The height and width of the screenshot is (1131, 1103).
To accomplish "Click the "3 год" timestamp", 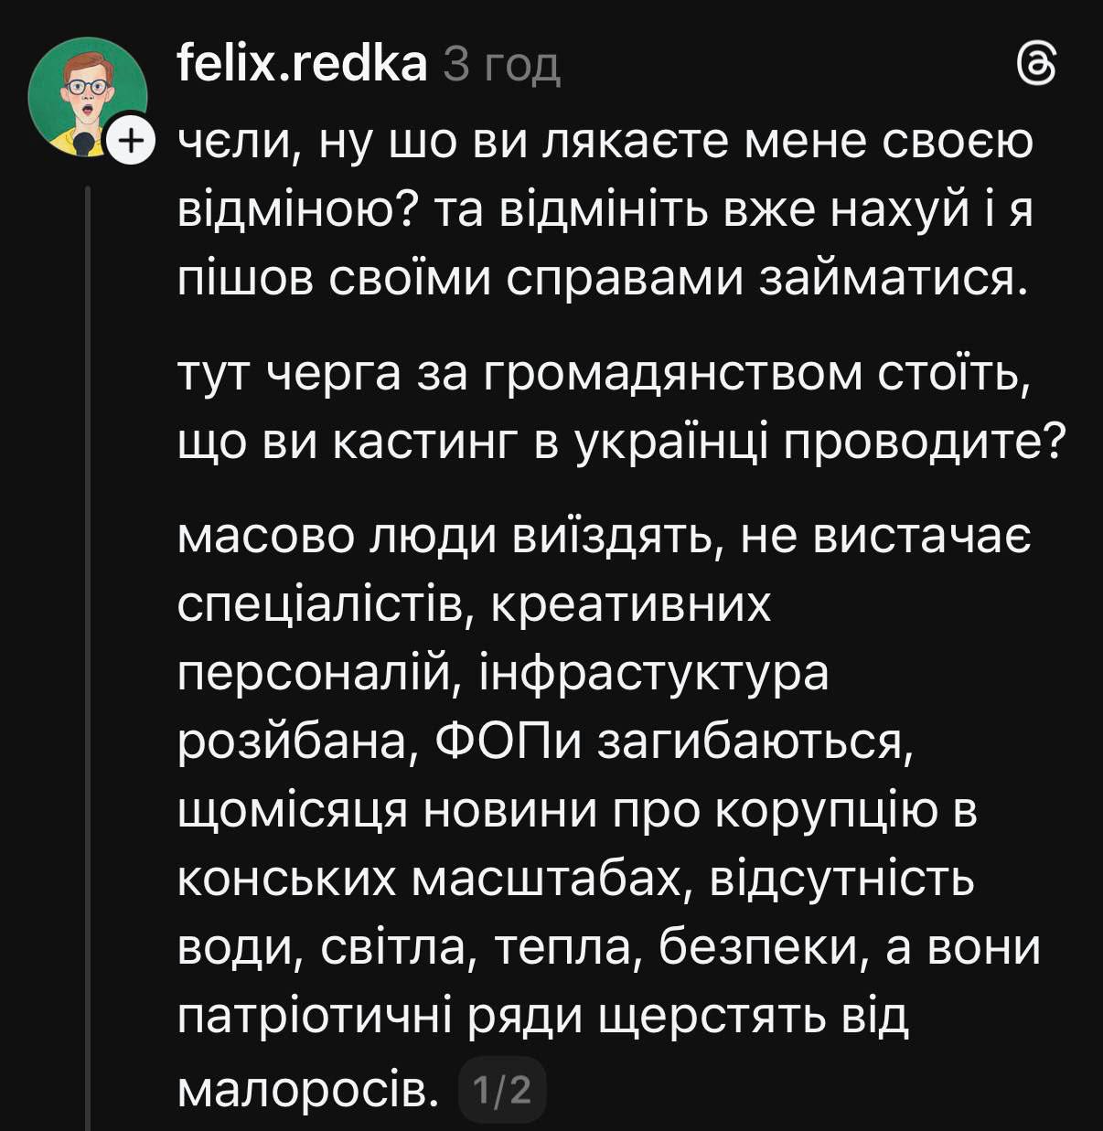I will 499,67.
